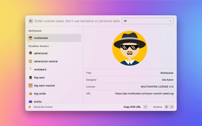
Task: Click the back arrow button
Action: tap(31, 21)
